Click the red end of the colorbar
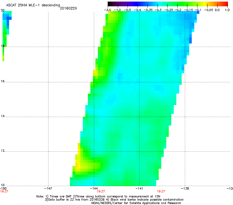 [225, 4]
